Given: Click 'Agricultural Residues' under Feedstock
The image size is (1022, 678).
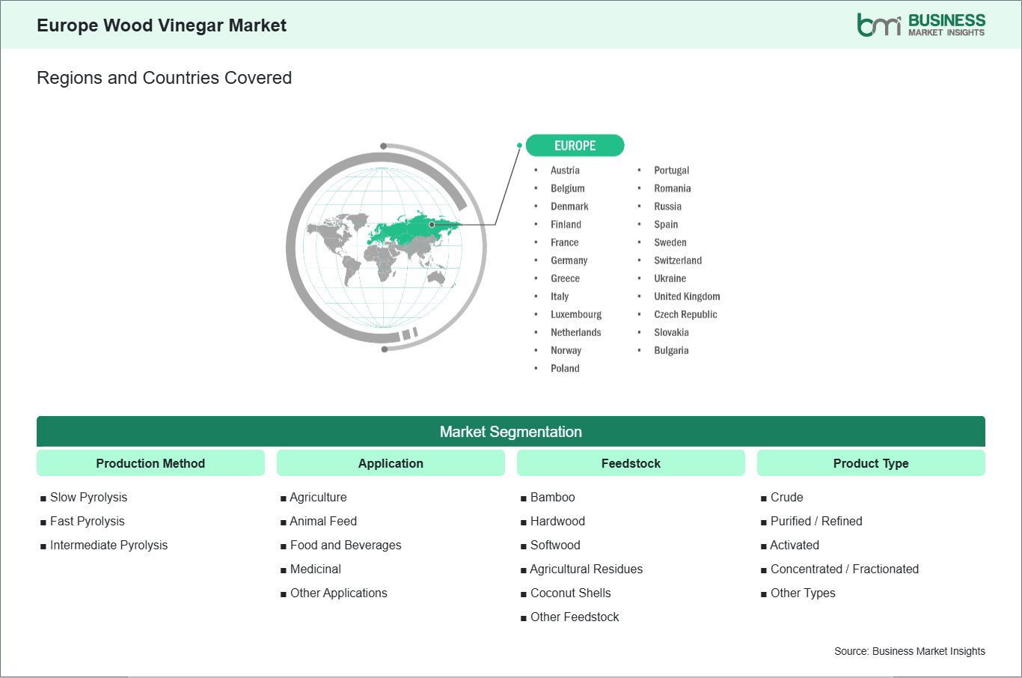Looking at the screenshot, I should 586,569.
